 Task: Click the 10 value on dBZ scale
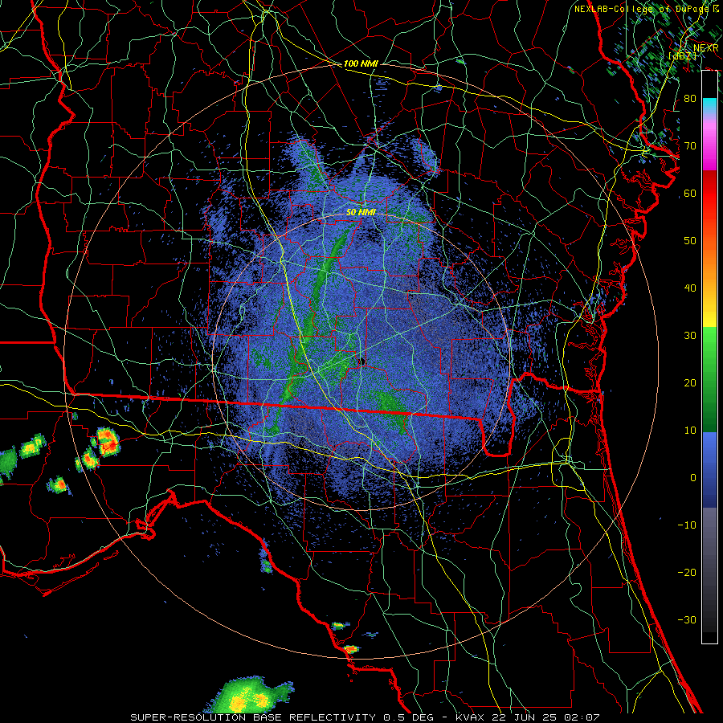(690, 431)
